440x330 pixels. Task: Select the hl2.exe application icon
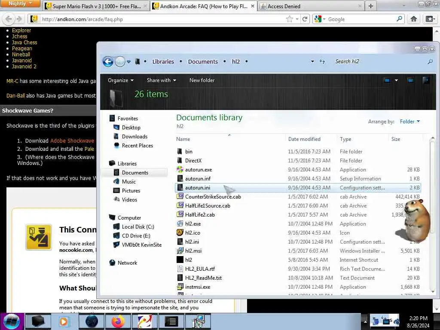(180, 223)
